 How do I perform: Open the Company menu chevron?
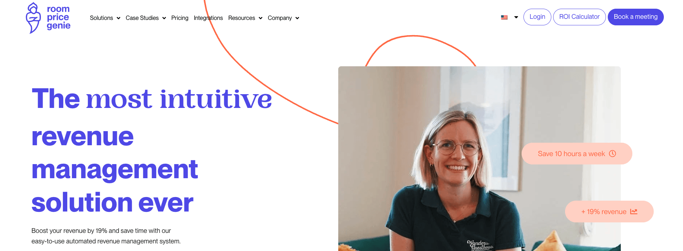tap(297, 18)
